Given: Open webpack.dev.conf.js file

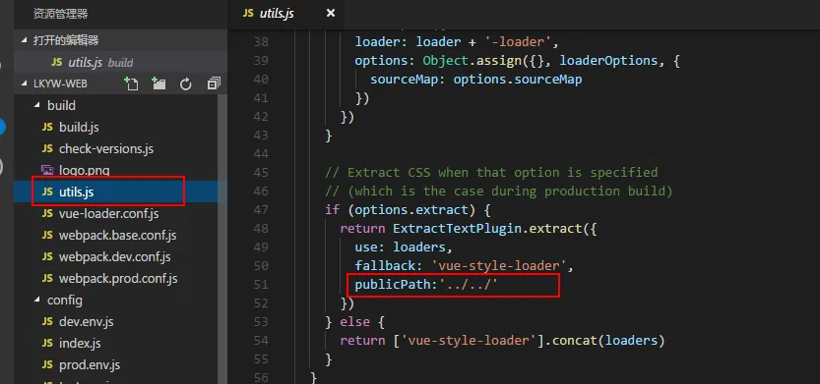Looking at the screenshot, I should click(114, 256).
